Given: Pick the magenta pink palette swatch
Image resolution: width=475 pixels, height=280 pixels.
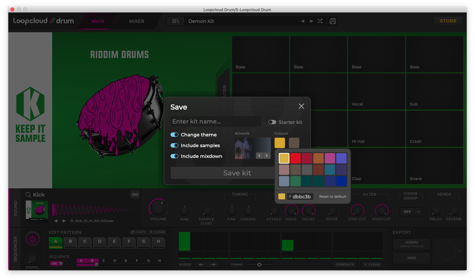Looking at the screenshot, I should 330,158.
